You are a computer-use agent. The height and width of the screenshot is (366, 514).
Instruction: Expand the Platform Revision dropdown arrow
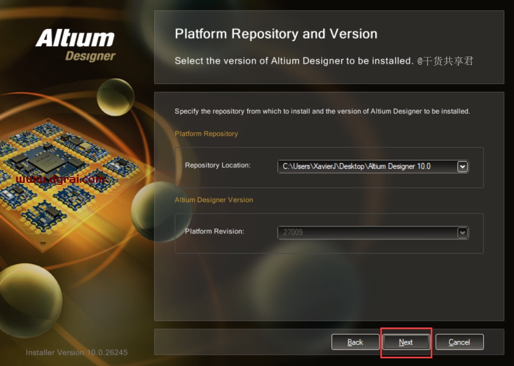[x=462, y=233]
